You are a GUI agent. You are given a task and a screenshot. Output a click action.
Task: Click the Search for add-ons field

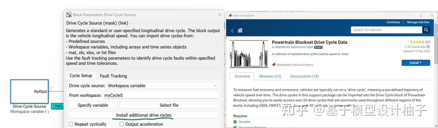click(x=386, y=30)
